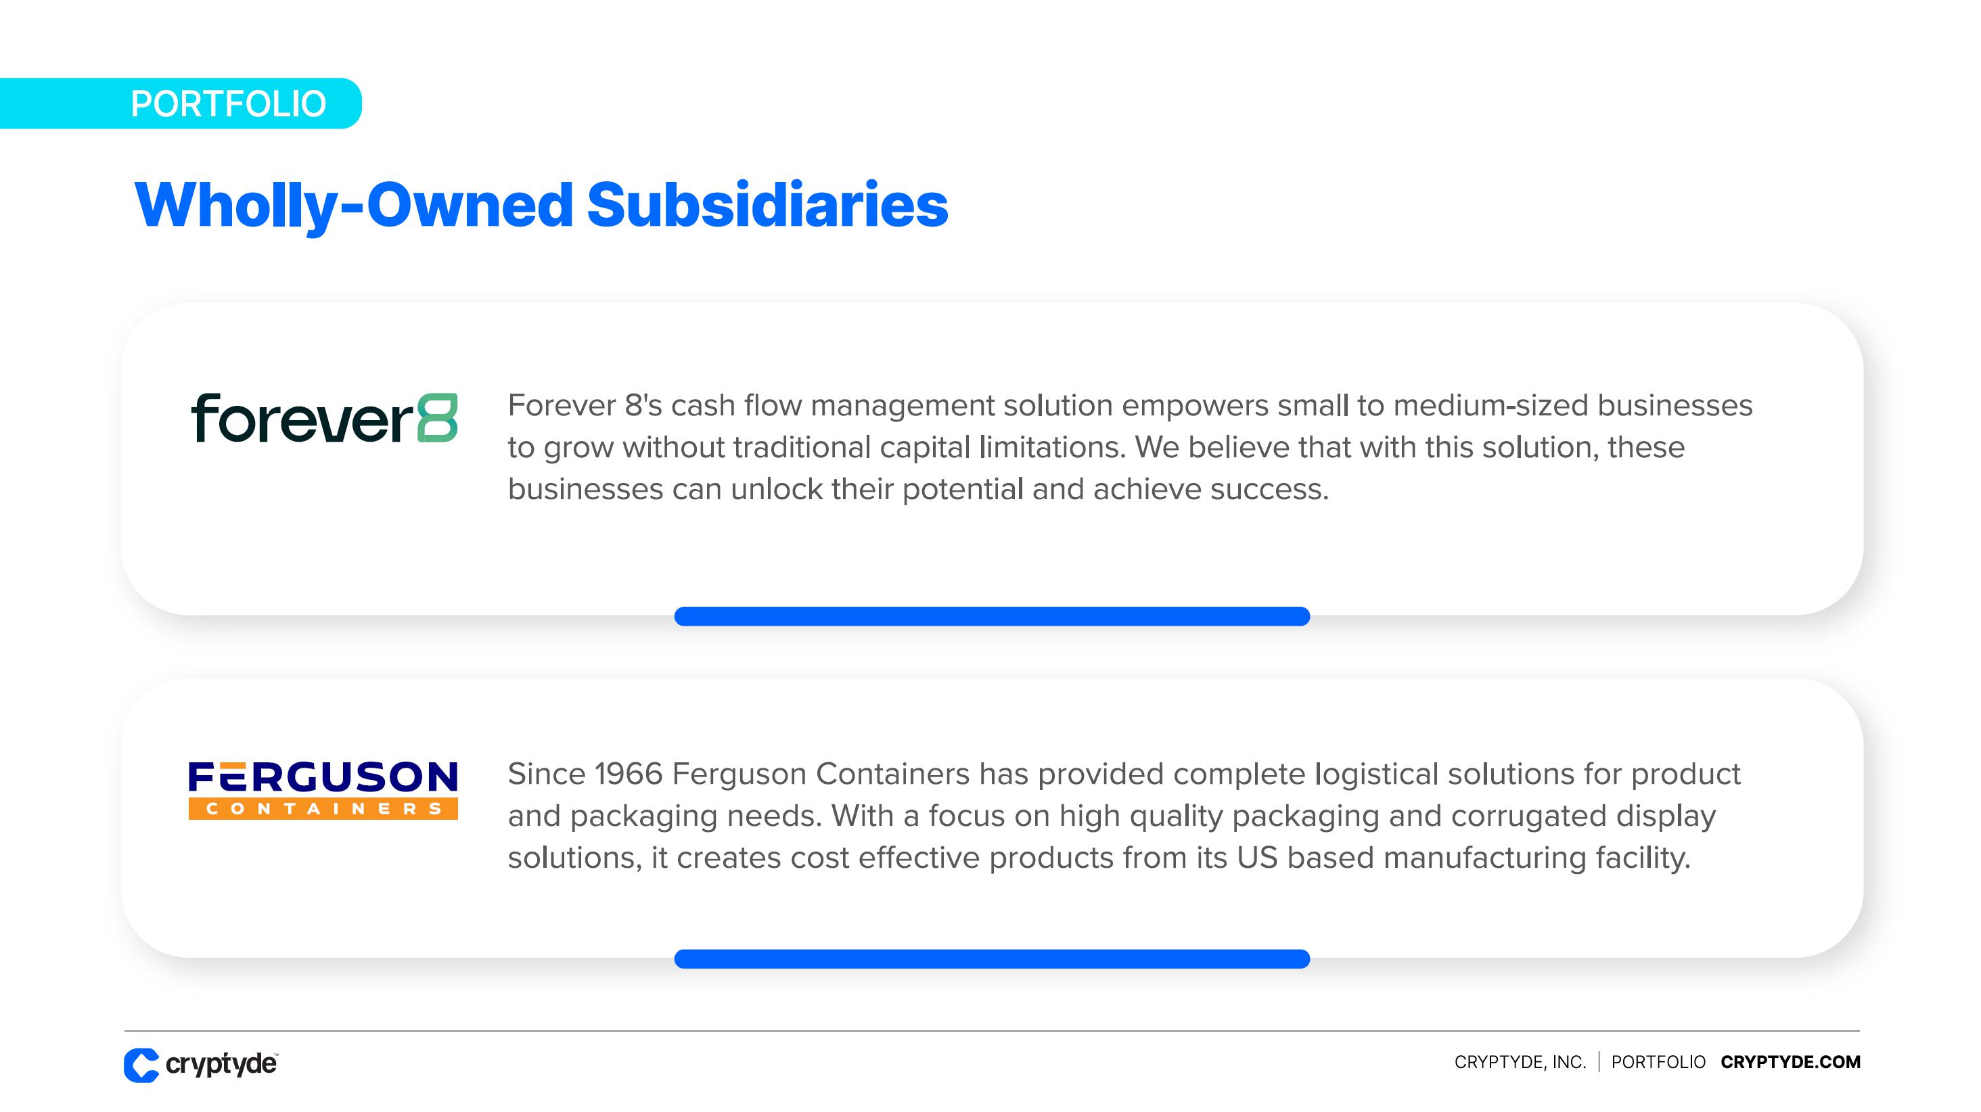Click the PORTFOLIO label in footer
The height and width of the screenshot is (1112, 1981).
(x=1658, y=1062)
